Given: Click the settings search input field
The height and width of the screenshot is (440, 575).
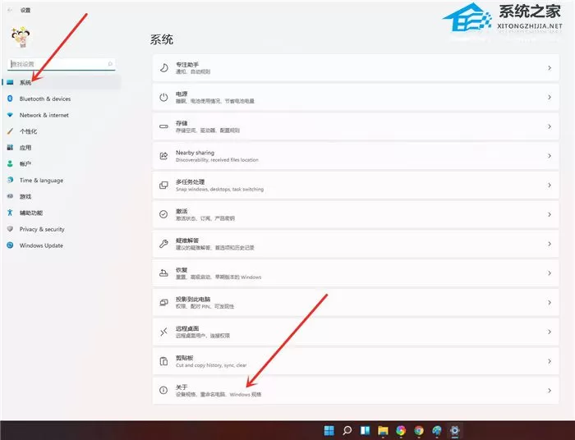Looking at the screenshot, I should 62,64.
